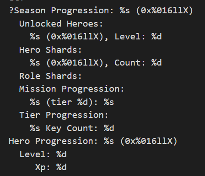Click the 'Mission Progression:' line
The width and height of the screenshot is (205, 176).
tap(71, 89)
